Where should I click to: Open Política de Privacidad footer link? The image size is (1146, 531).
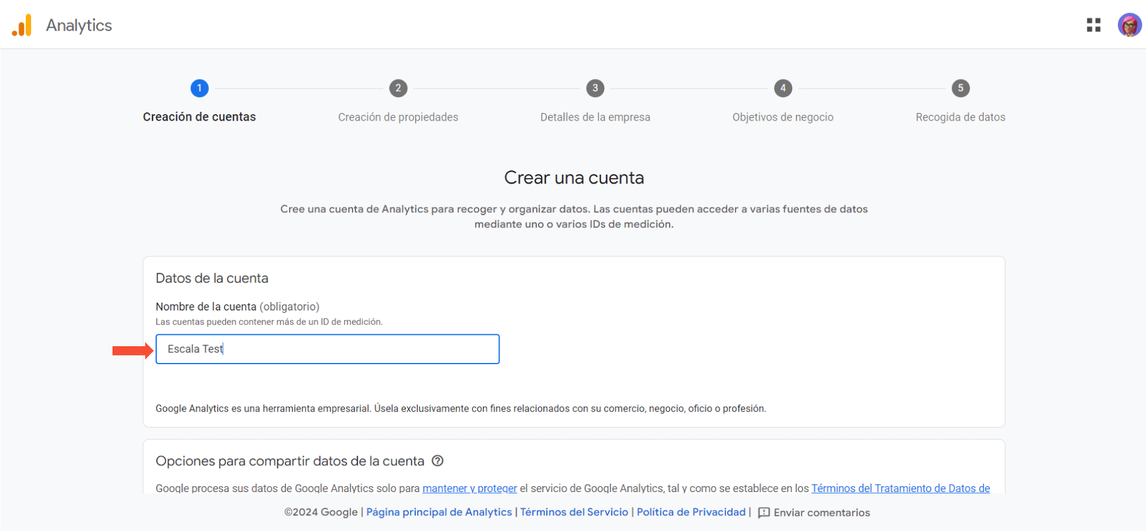691,512
